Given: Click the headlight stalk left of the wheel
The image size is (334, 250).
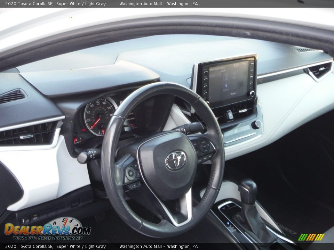Looking at the screenshot, I should pos(88,156).
